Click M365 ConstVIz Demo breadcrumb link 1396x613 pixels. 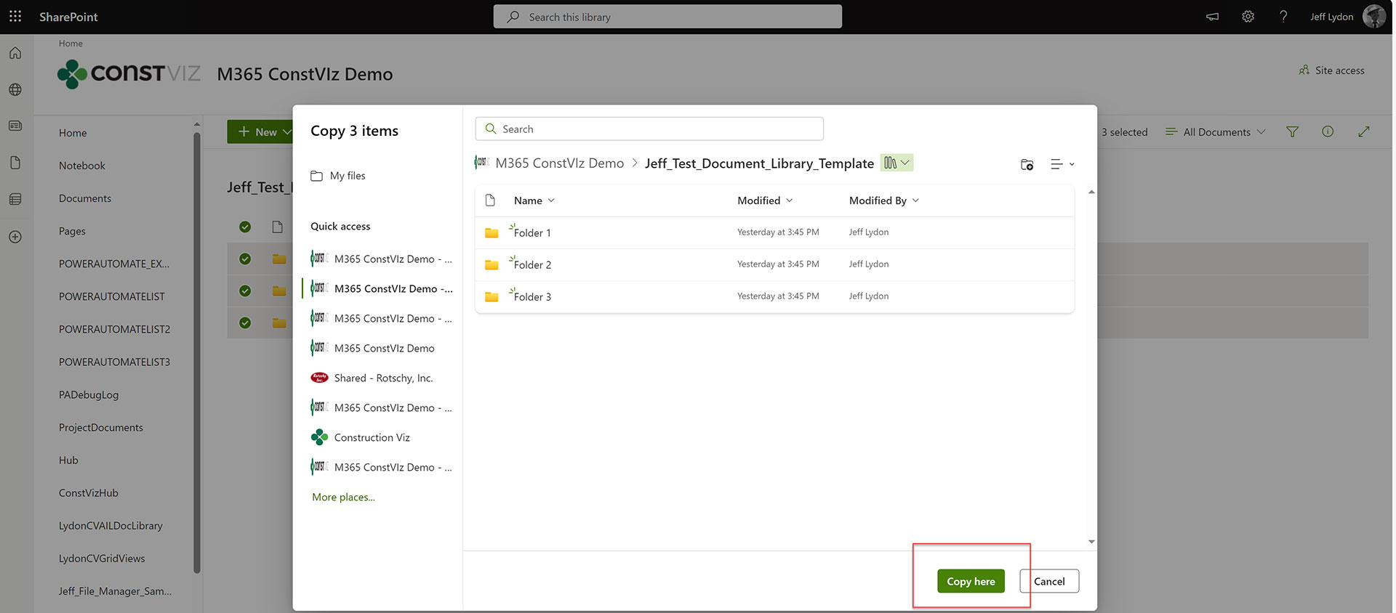pyautogui.click(x=559, y=163)
